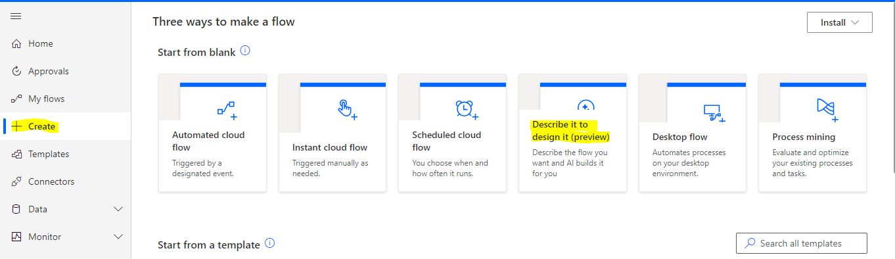Click 'Automates processes on your desktop' text
This screenshot has width=895, height=259.
pos(690,163)
